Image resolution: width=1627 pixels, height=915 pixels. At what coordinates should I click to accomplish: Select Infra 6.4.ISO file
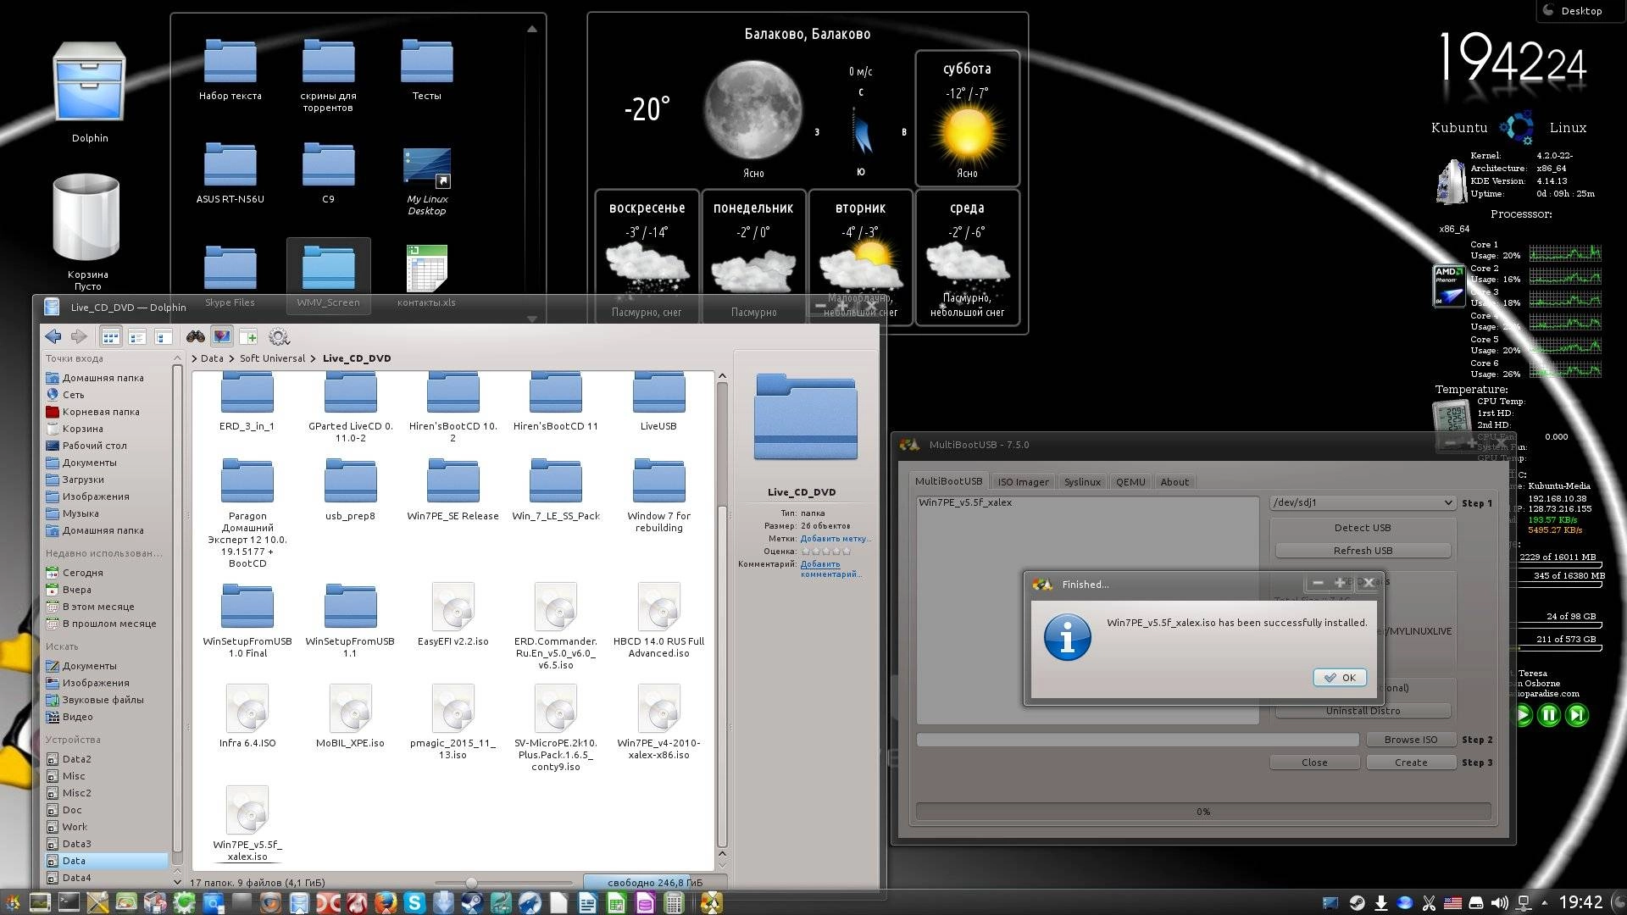tap(247, 716)
